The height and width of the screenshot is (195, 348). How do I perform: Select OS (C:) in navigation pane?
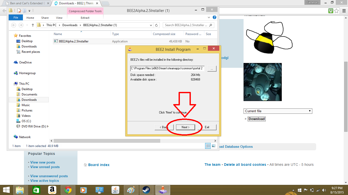tap(26, 121)
